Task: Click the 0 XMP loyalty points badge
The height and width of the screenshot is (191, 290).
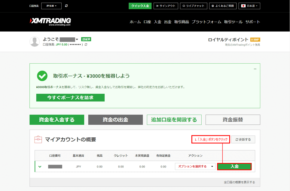Action: (x=255, y=39)
